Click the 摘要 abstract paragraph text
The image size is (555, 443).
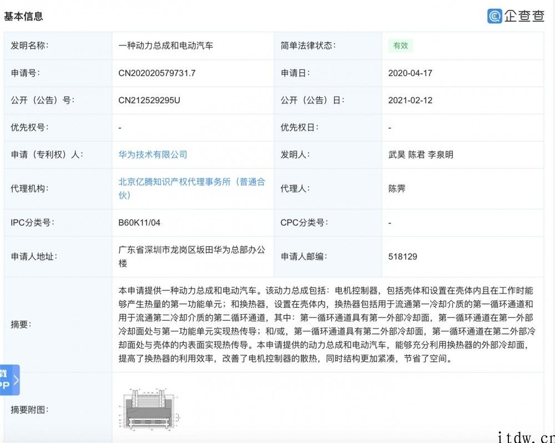point(327,324)
